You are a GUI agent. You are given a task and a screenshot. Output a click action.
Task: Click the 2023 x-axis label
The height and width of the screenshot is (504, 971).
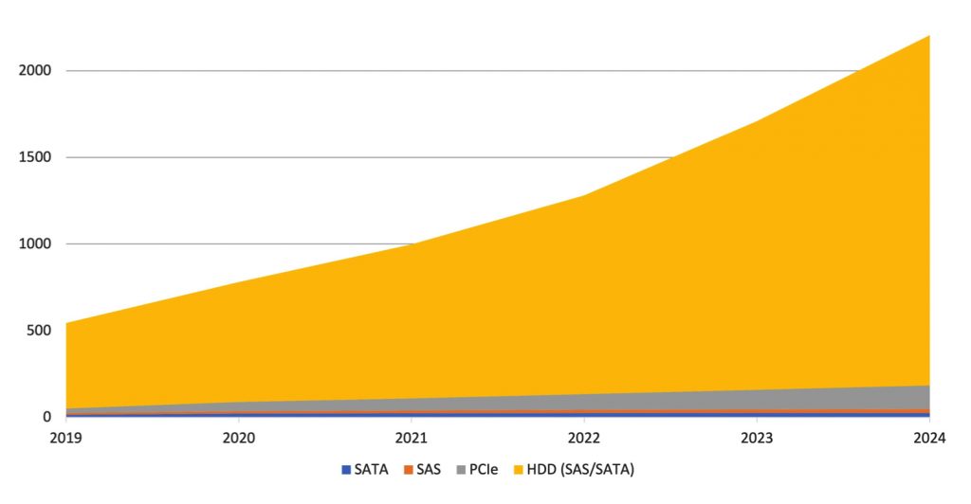click(757, 438)
